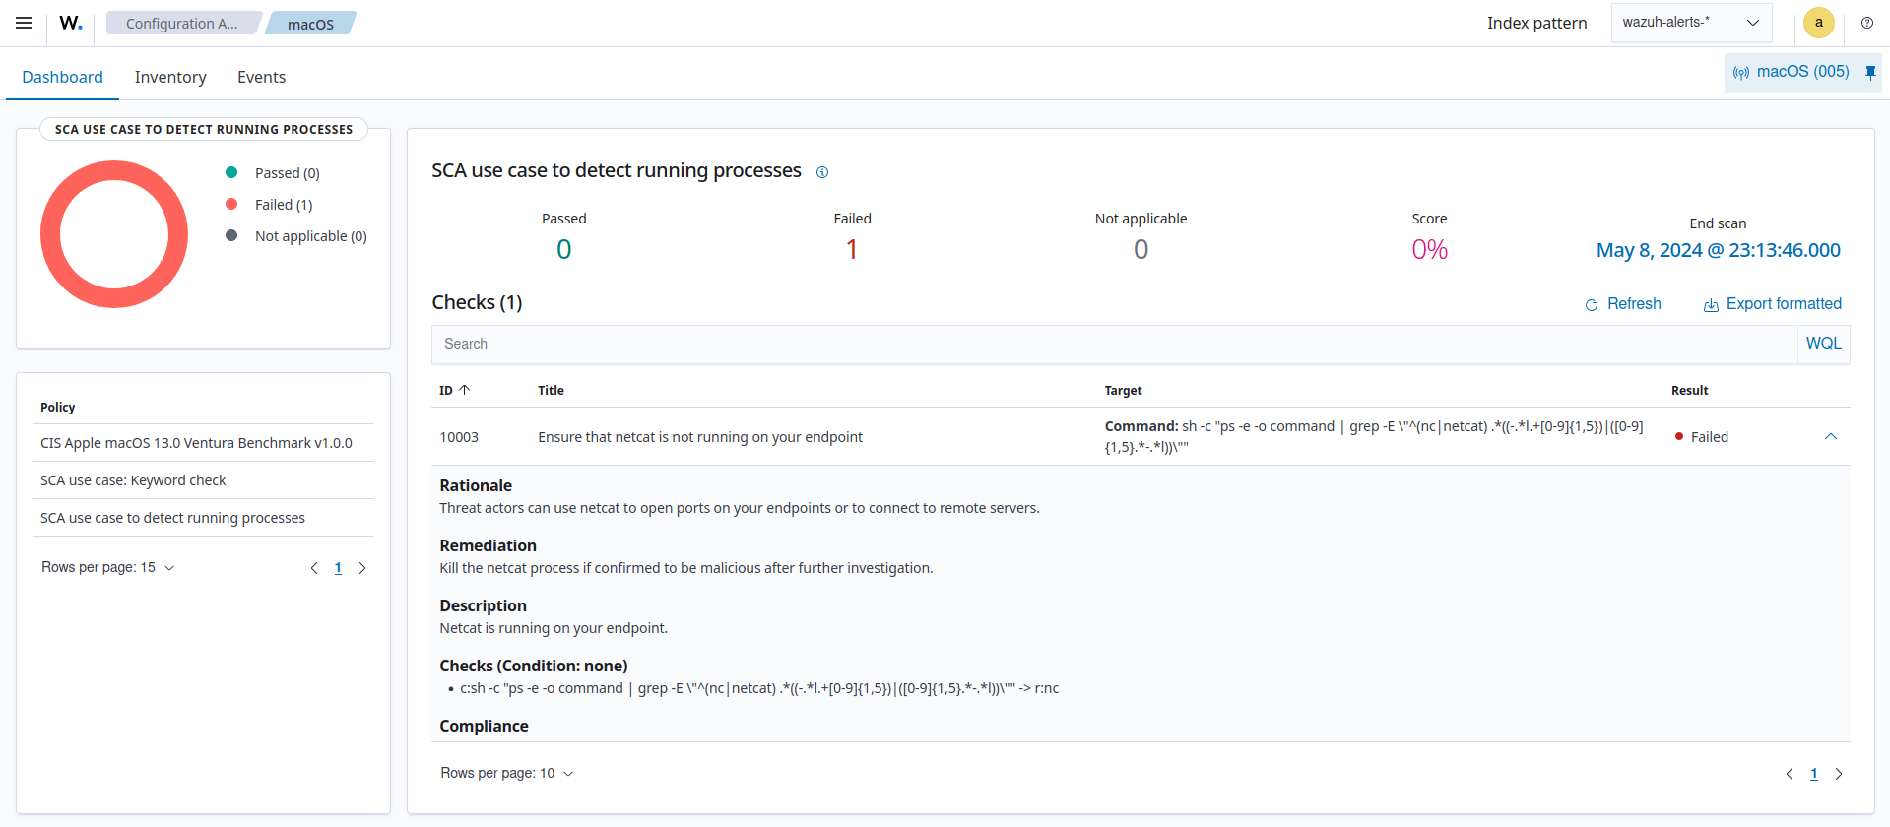Click the Wazuh logo home icon
This screenshot has height=827, width=1890.
tap(70, 23)
